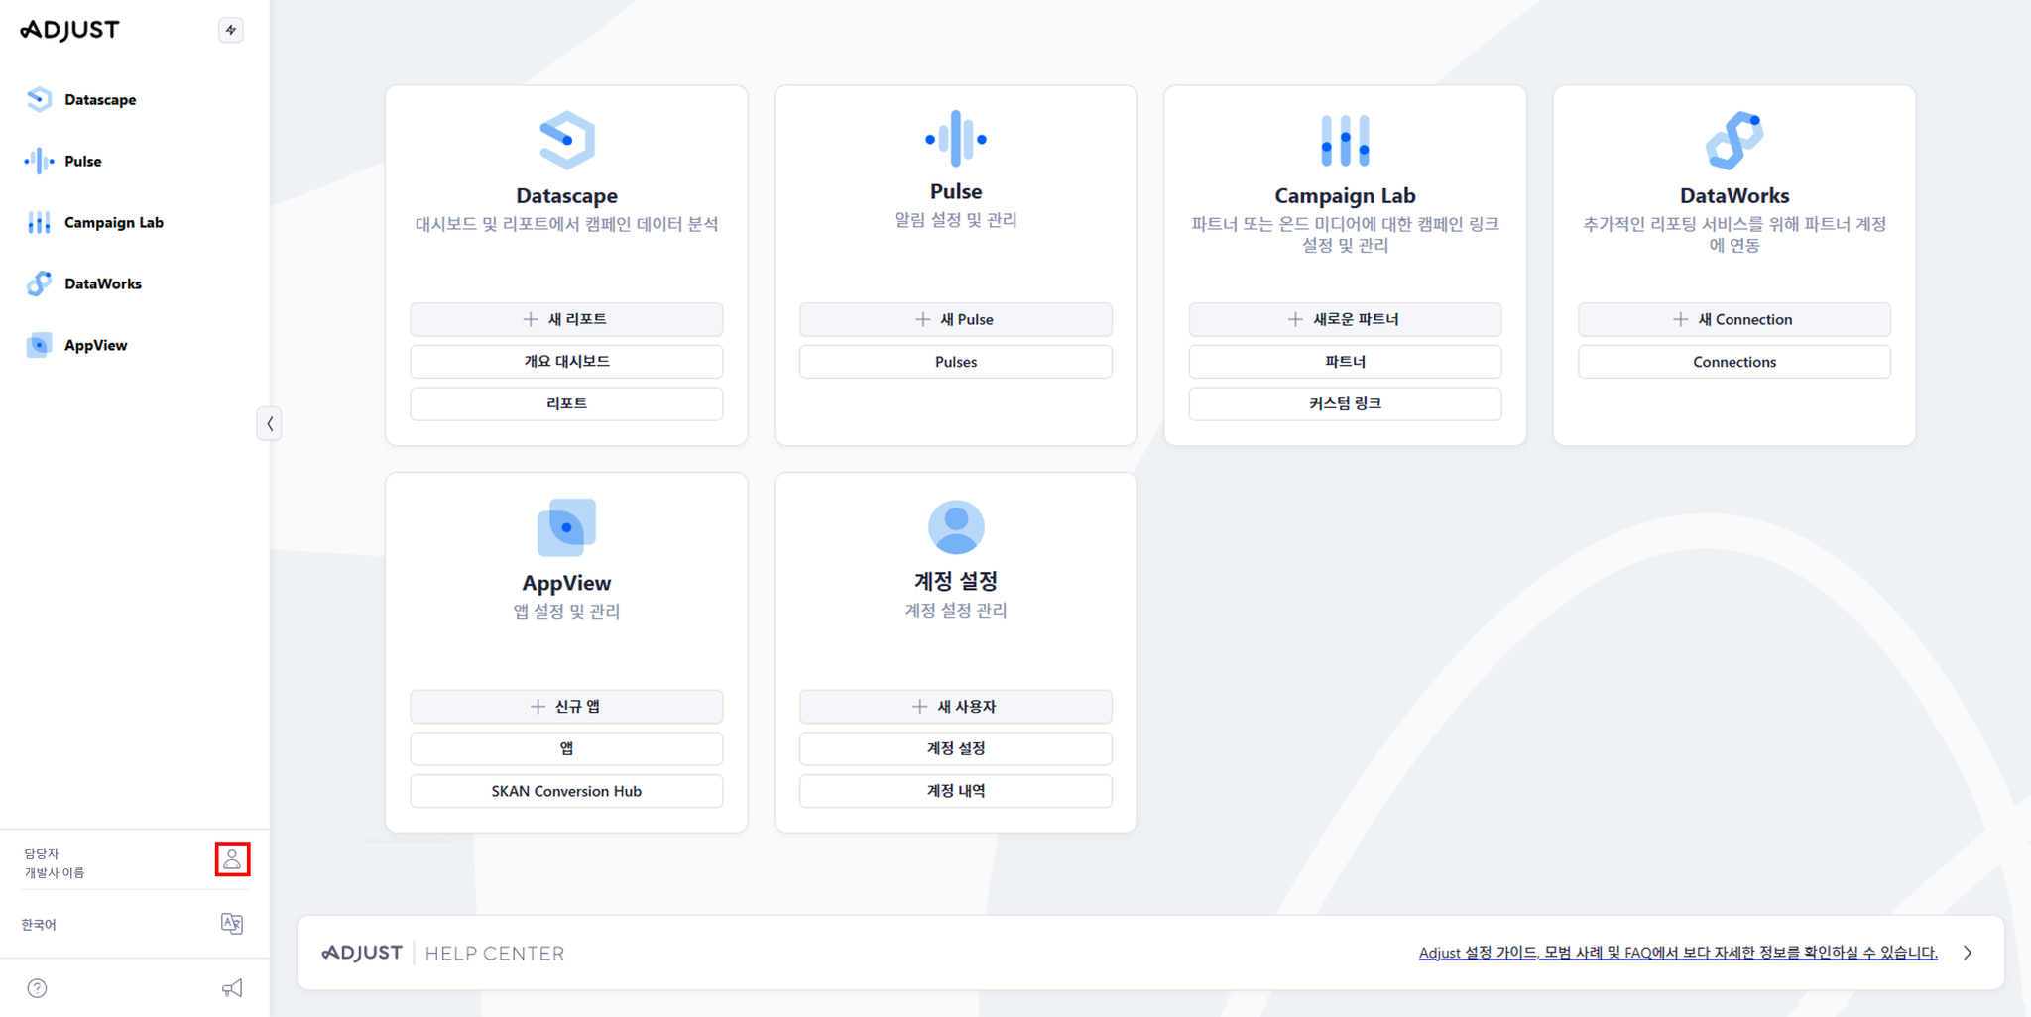Open SKAN Conversion Hub
Viewport: 2031px width, 1017px height.
click(566, 791)
